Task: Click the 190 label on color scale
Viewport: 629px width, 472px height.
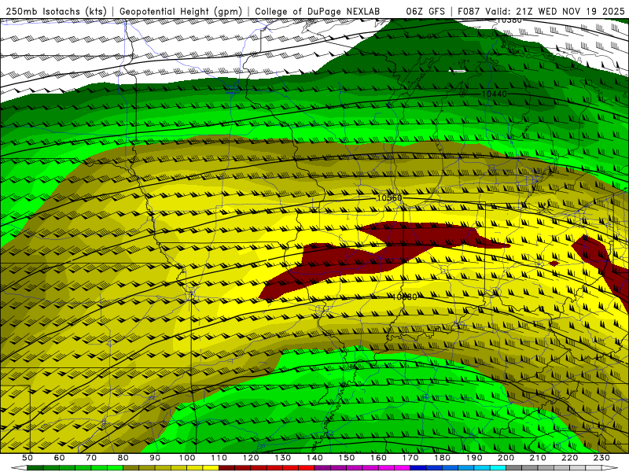Action: (x=474, y=458)
